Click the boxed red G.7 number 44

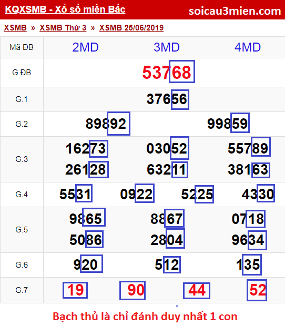point(197,290)
